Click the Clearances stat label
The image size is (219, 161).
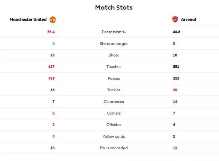point(114,102)
